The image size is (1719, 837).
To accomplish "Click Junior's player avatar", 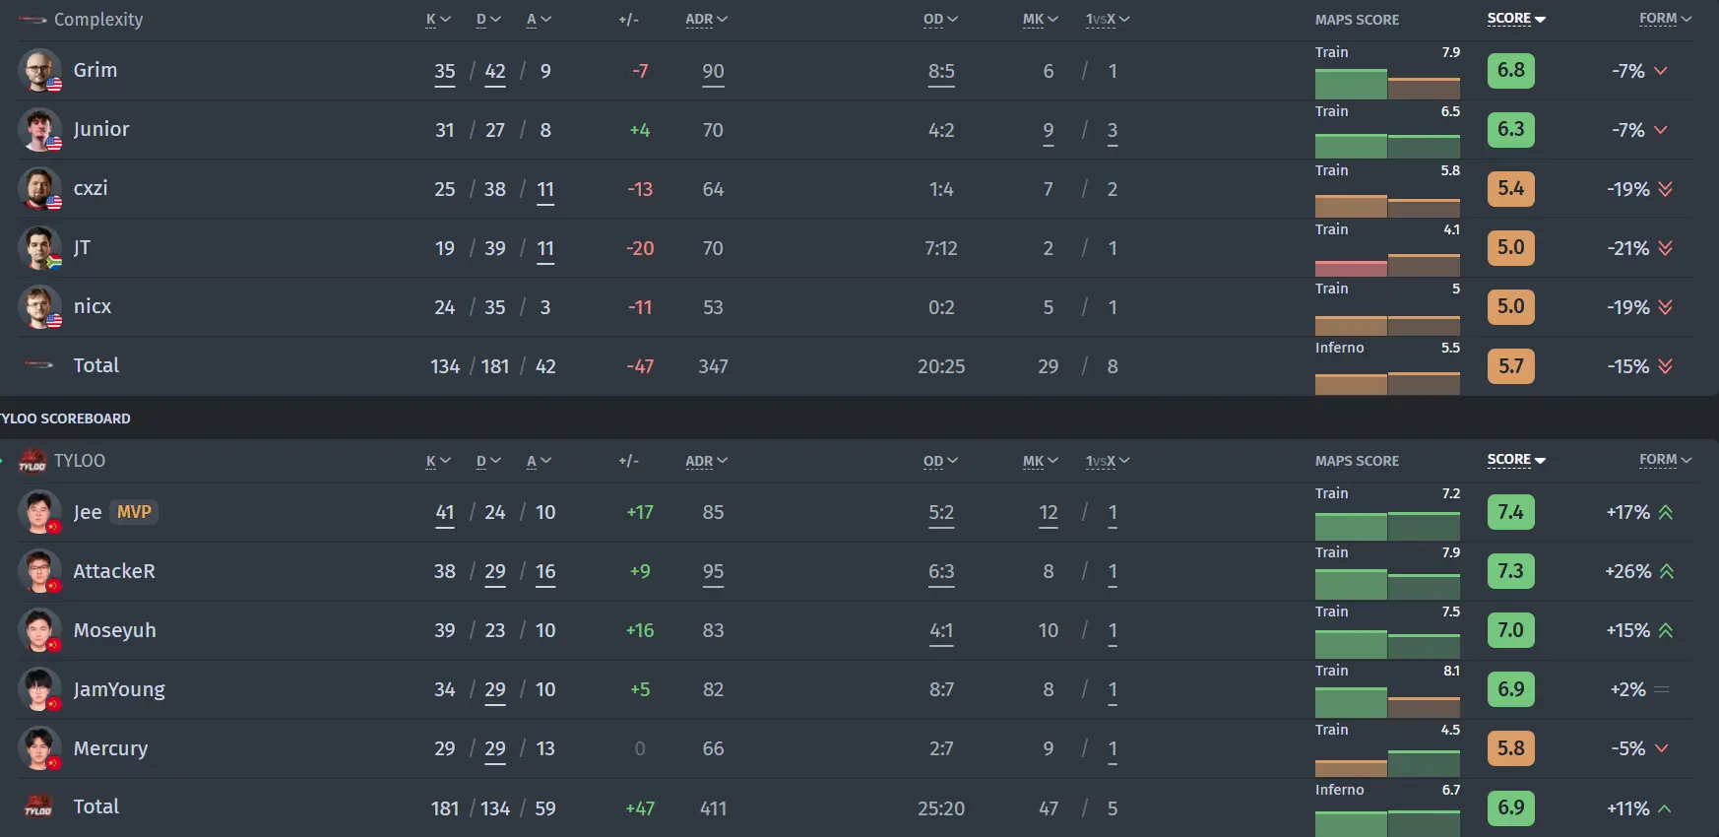I will coord(39,130).
